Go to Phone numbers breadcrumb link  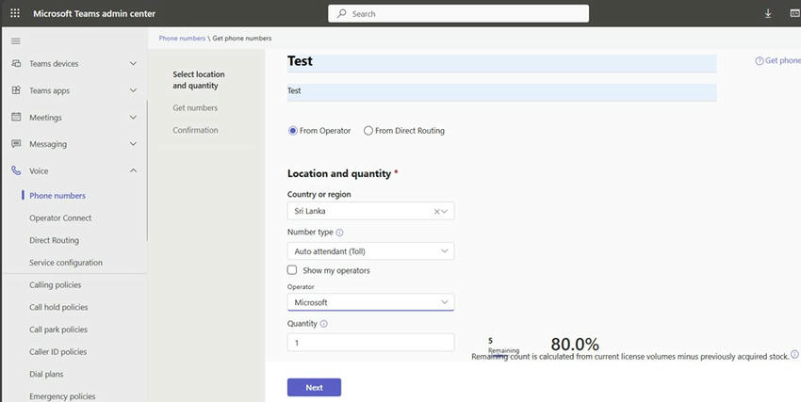click(182, 39)
